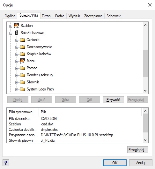Click the Dostosowywanie folder icon

tap(23, 47)
